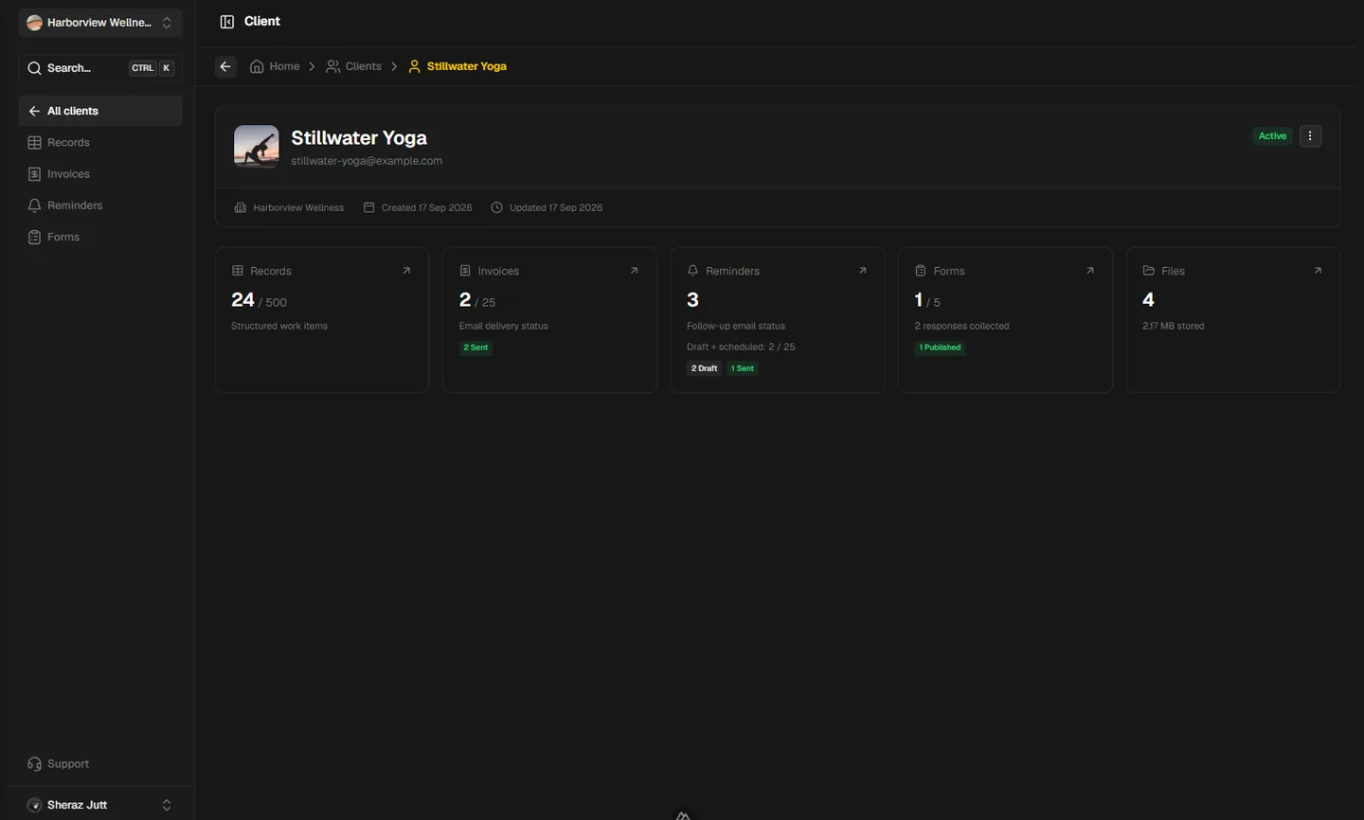Expand the Sheraz Jutt account menu
The height and width of the screenshot is (820, 1364).
[100, 805]
